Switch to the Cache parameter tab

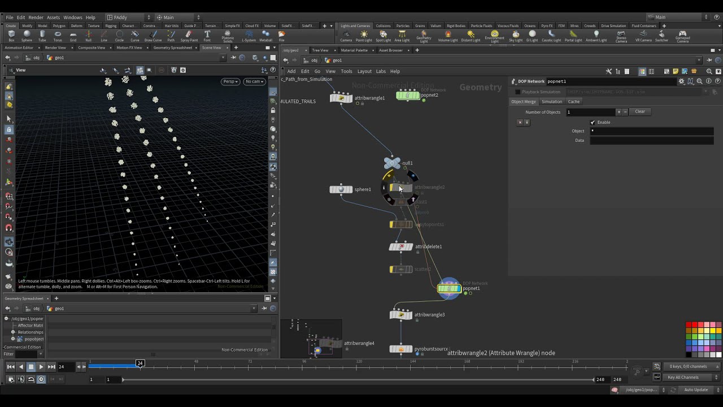[x=574, y=102]
